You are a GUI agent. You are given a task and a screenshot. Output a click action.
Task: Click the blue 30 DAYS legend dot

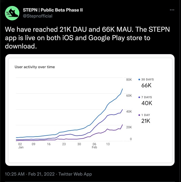pyautogui.click(x=139, y=79)
